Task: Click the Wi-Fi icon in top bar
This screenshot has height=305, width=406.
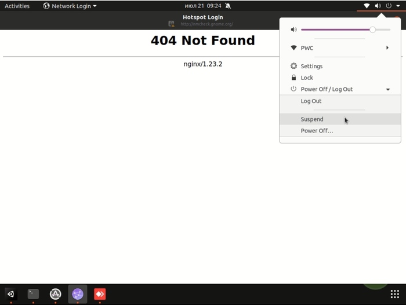Action: [x=367, y=6]
